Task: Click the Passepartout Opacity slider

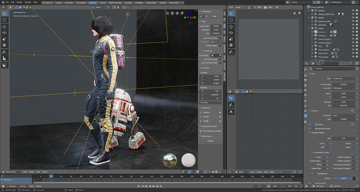Action: tap(343, 178)
